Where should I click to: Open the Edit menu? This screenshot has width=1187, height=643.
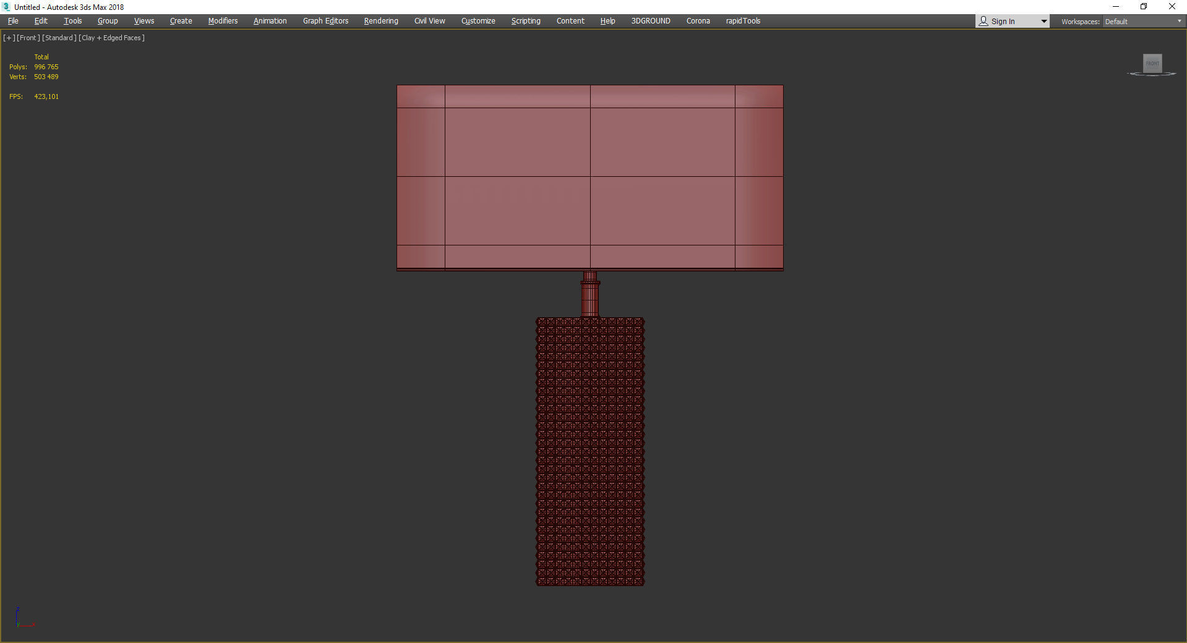[x=41, y=21]
